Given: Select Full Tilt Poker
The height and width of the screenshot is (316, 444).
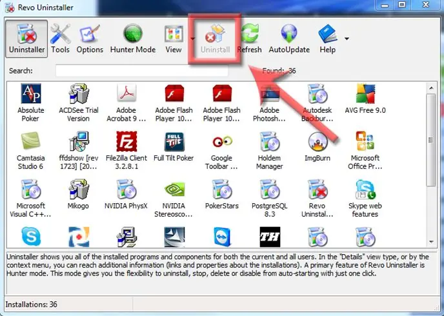Looking at the screenshot, I should pyautogui.click(x=174, y=146).
